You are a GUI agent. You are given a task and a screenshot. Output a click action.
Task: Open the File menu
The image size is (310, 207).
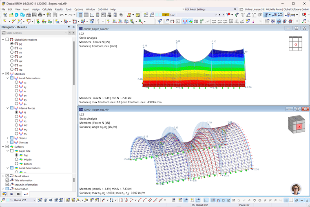click(3, 9)
